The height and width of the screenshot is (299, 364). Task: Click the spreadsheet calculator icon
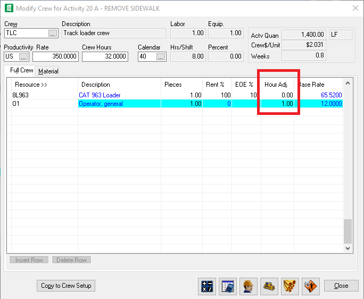(x=227, y=286)
